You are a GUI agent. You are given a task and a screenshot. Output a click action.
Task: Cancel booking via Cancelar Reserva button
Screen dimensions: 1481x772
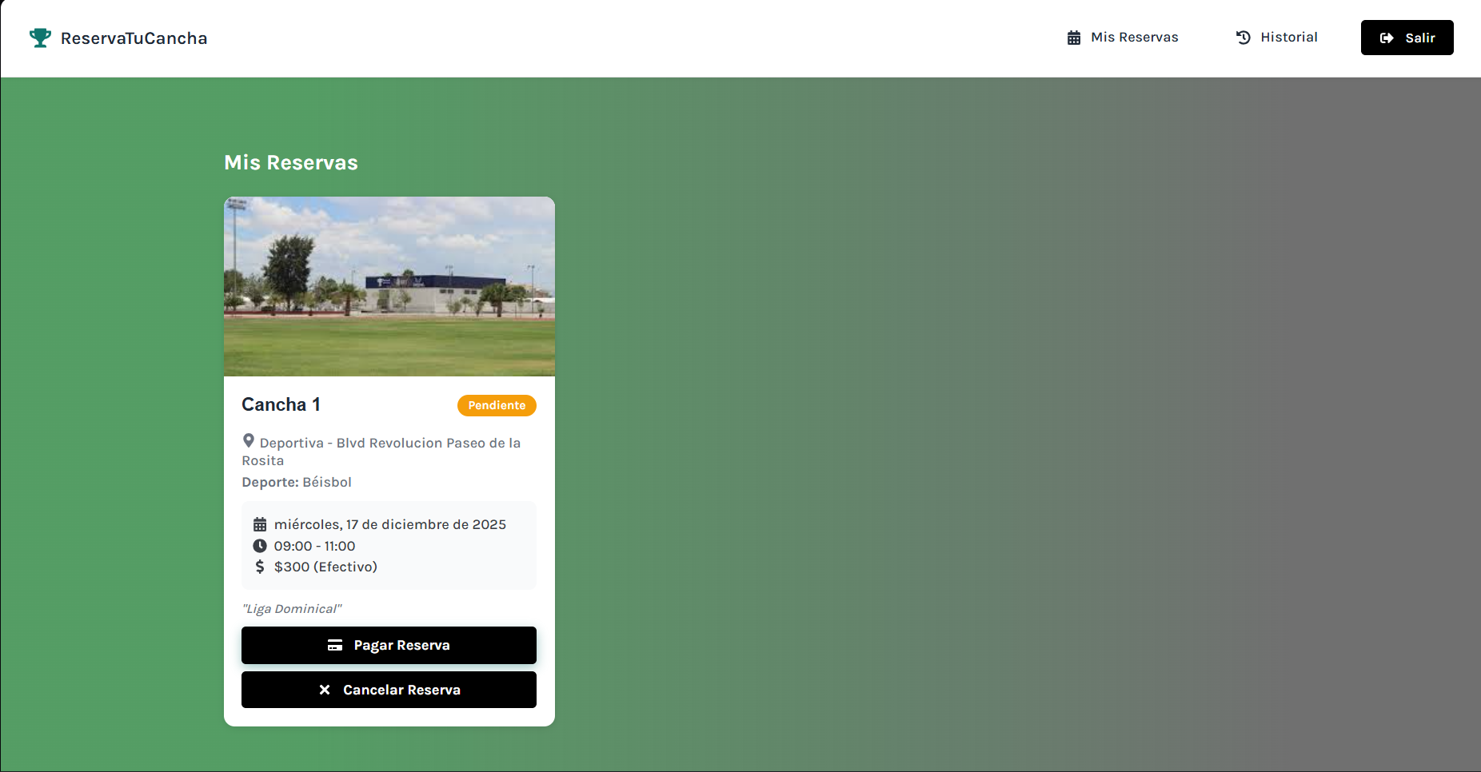[x=389, y=690]
